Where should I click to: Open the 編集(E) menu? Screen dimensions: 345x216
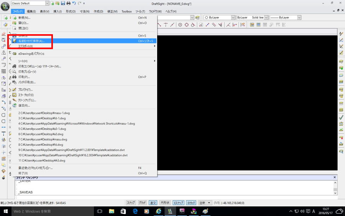click(x=31, y=11)
